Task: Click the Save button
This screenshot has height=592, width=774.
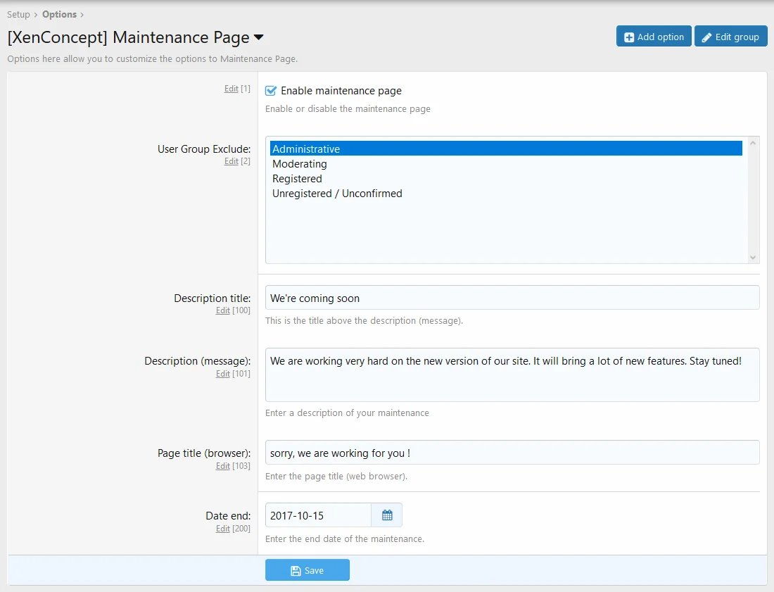Action: point(307,570)
